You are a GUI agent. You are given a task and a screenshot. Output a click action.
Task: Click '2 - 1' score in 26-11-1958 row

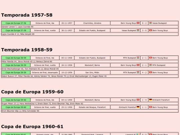[144, 65]
